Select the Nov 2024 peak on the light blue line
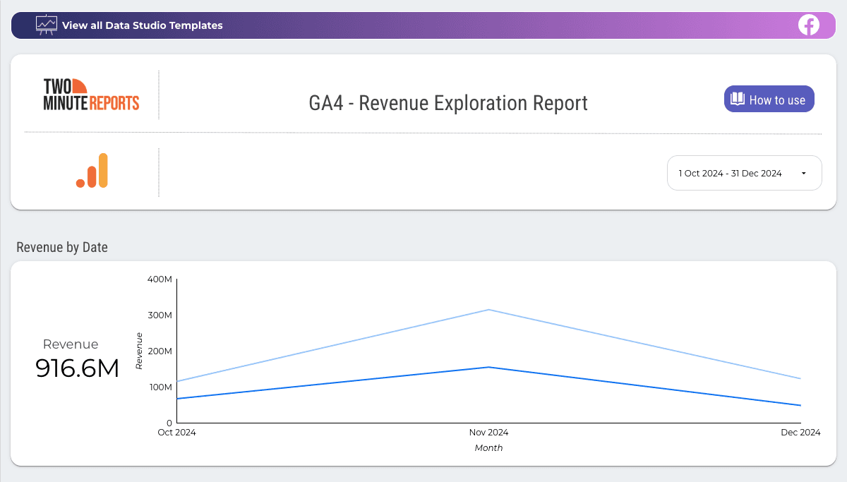 click(488, 309)
